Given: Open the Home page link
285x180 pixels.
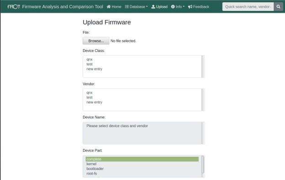Looking at the screenshot, I should [x=114, y=7].
